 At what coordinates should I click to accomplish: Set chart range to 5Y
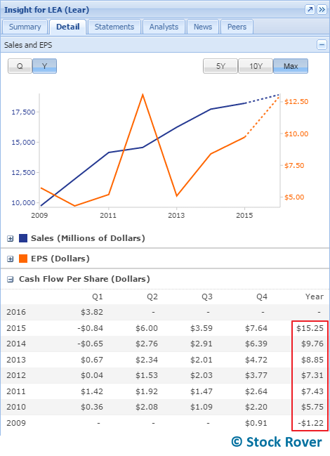click(220, 66)
